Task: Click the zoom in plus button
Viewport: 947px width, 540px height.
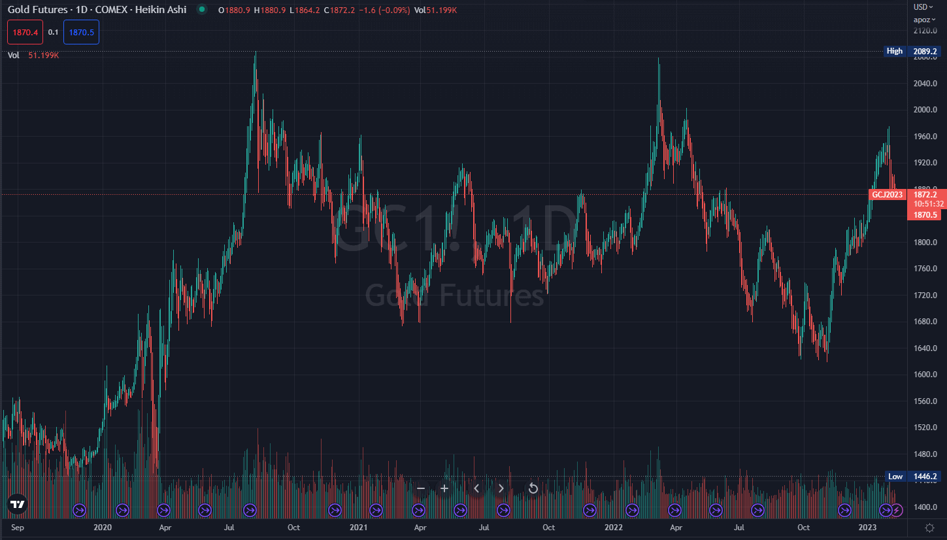Action: tap(444, 488)
